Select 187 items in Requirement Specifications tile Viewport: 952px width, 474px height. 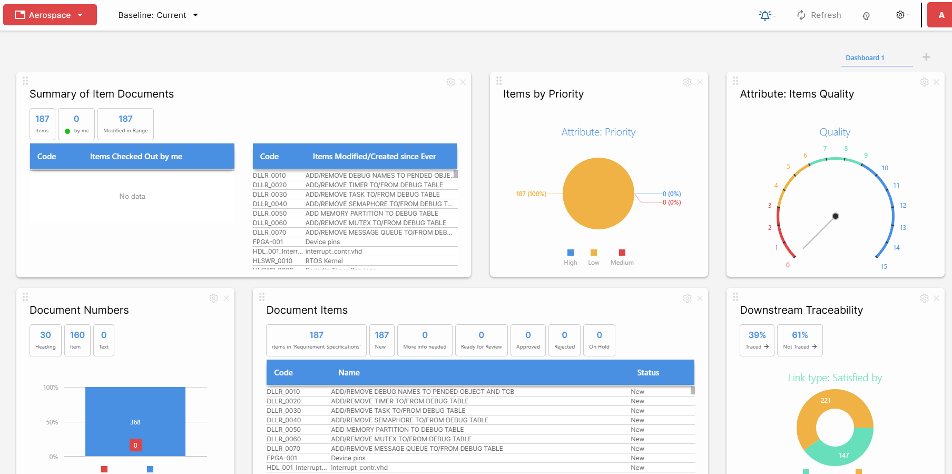click(316, 340)
